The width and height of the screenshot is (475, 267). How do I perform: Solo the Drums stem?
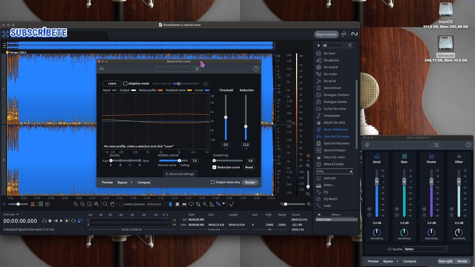pyautogui.click(x=424, y=215)
